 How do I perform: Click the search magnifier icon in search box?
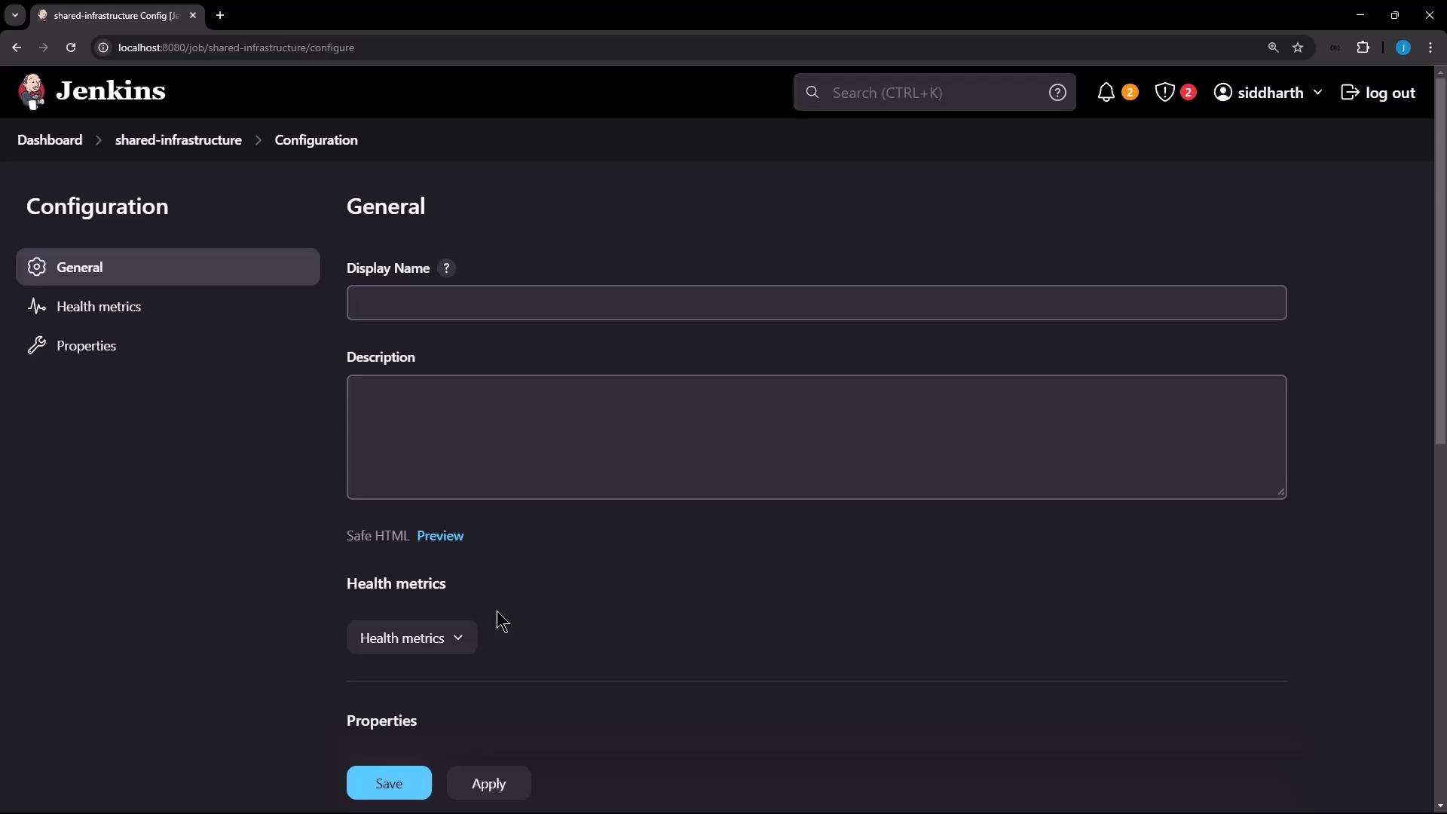812,92
